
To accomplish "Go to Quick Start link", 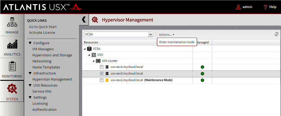I will coord(43,27).
